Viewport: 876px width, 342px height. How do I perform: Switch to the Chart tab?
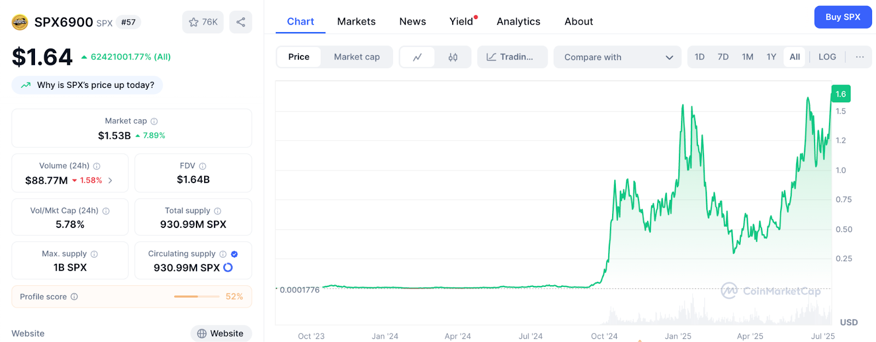(301, 21)
